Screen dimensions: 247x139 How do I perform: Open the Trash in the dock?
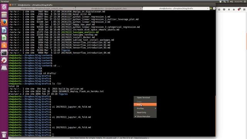4,135
